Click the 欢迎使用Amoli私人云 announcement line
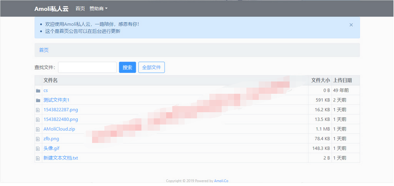Image resolution: width=394 pixels, height=186 pixels. pos(92,24)
